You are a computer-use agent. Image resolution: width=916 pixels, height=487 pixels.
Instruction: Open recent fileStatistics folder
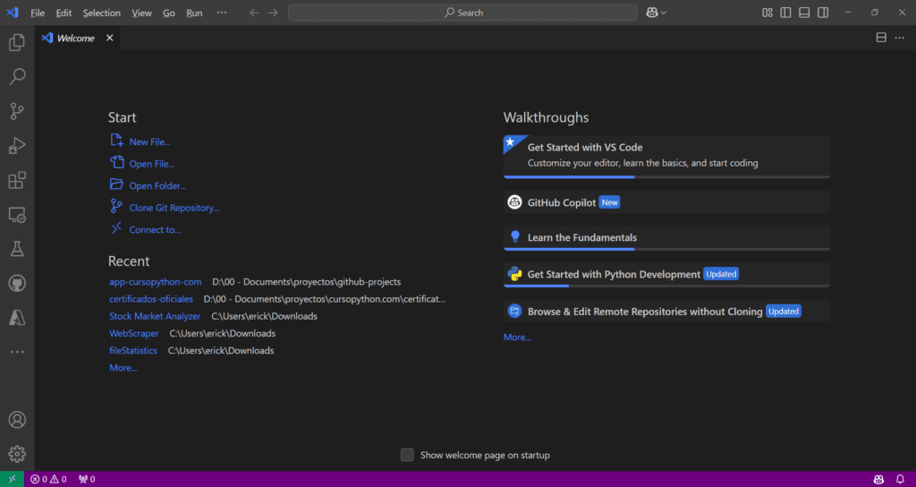133,351
